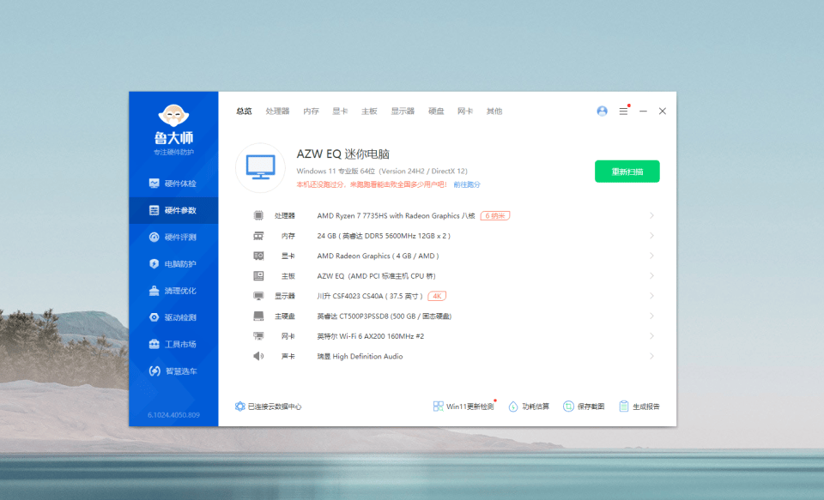824x500 pixels.
Task: Click 生成报告 to generate report
Action: pos(639,407)
